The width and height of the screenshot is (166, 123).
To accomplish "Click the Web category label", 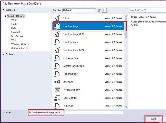I will (14, 40).
